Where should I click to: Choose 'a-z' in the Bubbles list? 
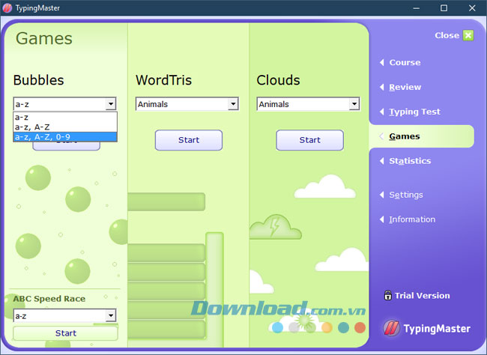click(x=65, y=117)
